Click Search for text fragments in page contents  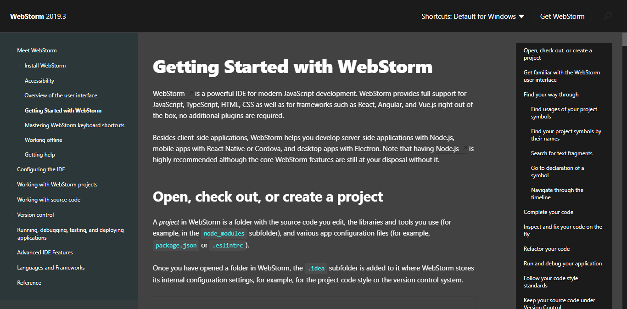click(x=562, y=153)
